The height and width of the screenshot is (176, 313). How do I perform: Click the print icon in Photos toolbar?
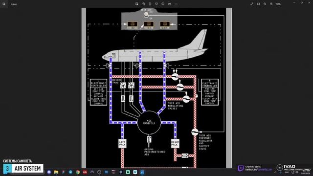click(x=170, y=4)
